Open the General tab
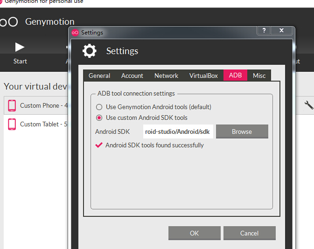The image size is (314, 249). (x=99, y=76)
